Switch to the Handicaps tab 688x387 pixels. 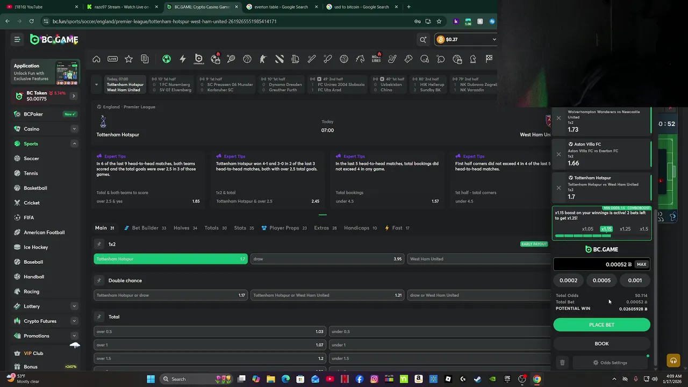coord(360,228)
